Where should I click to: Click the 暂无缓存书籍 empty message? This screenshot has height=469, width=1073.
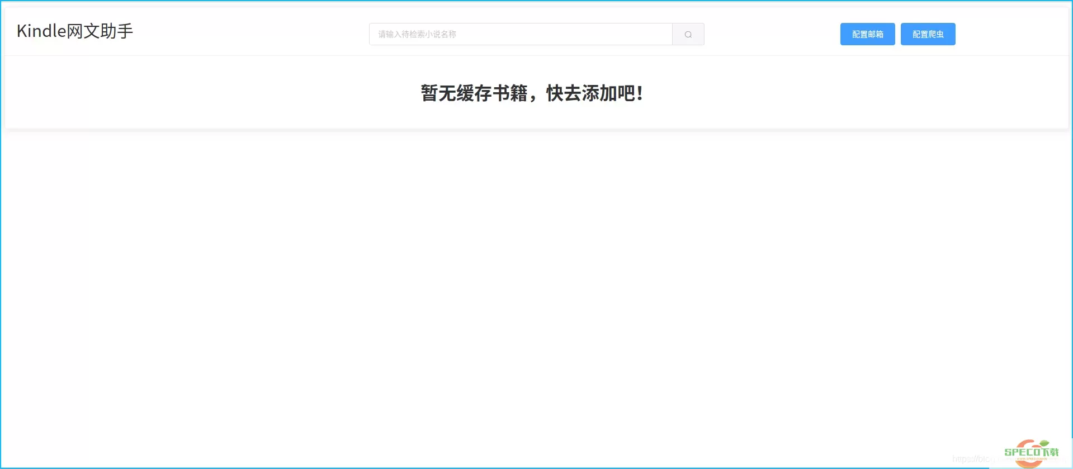[x=532, y=93]
